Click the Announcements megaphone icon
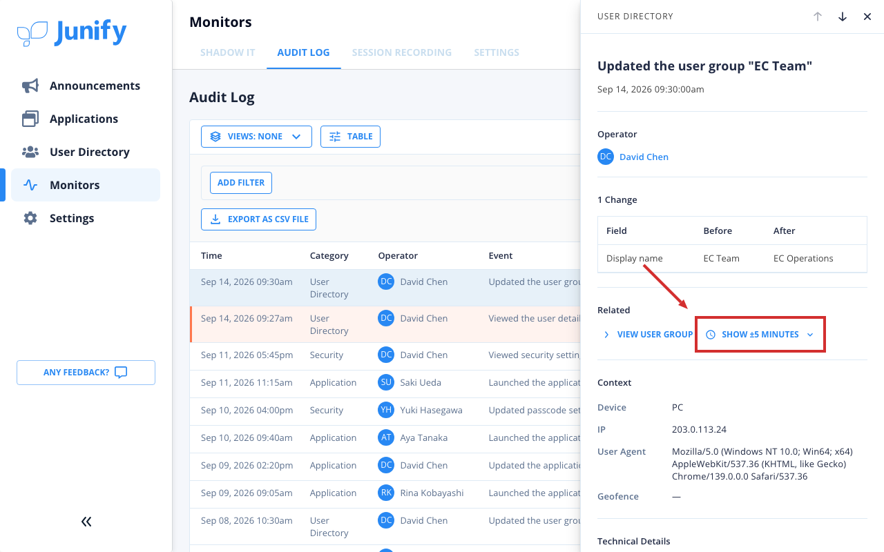The height and width of the screenshot is (552, 884). point(30,86)
